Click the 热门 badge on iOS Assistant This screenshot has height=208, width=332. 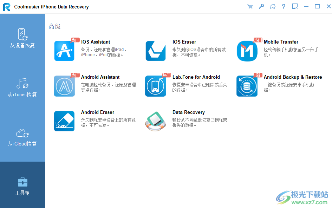[x=75, y=40]
